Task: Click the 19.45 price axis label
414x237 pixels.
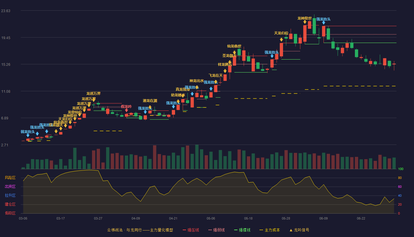Action: pyautogui.click(x=6, y=38)
